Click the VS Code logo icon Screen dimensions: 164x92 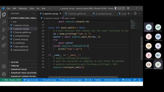click(x=3, y=8)
